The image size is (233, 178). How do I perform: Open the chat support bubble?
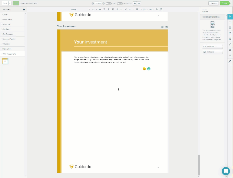(x=226, y=171)
